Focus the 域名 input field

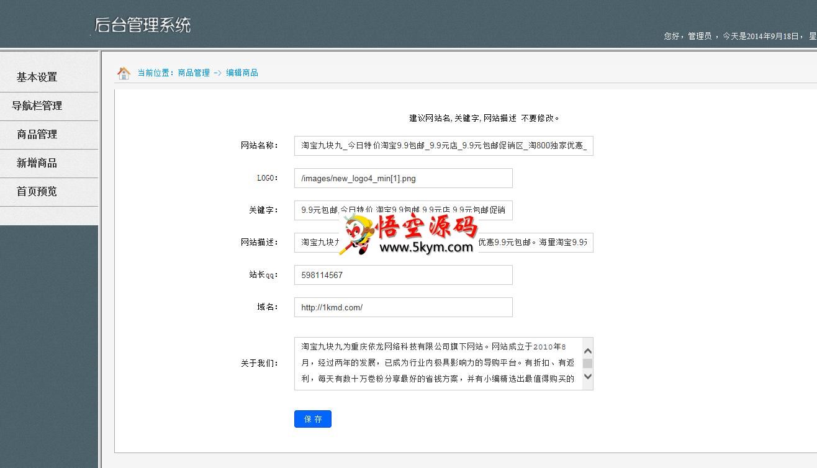[x=404, y=307]
